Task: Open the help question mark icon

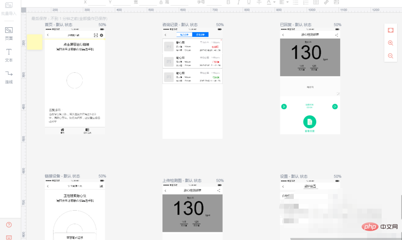Action: (x=9, y=225)
